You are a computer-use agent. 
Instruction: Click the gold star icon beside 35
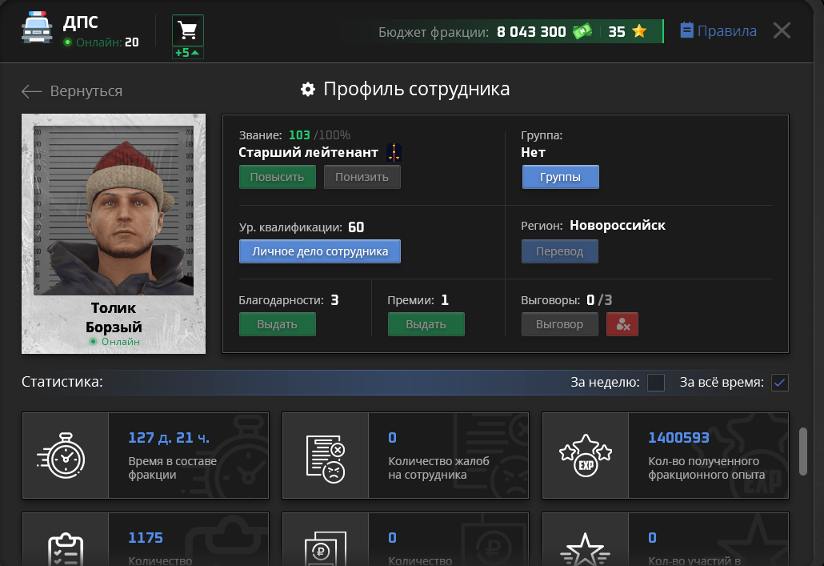(x=638, y=30)
